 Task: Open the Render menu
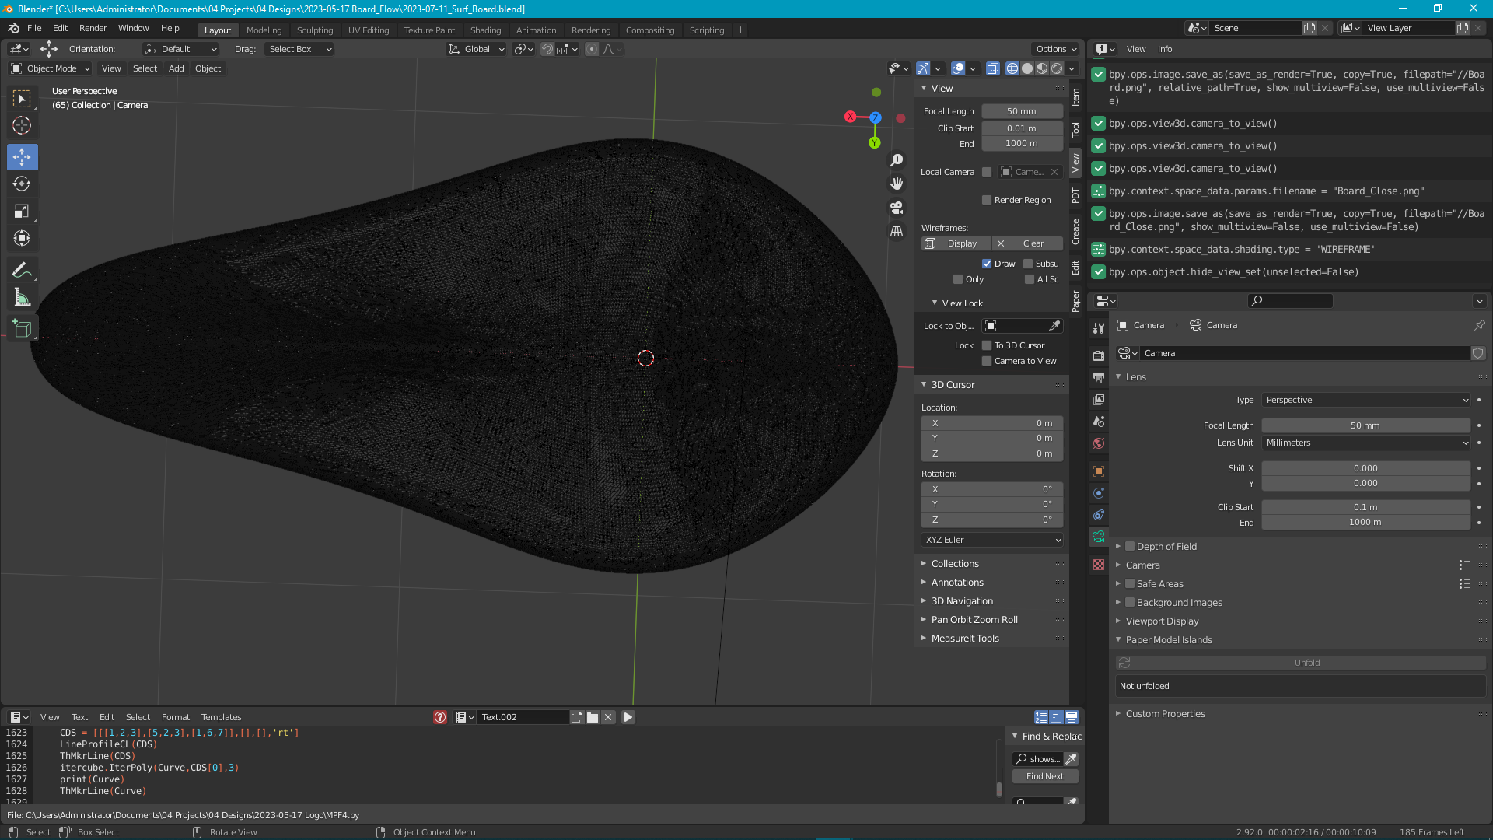coord(93,28)
